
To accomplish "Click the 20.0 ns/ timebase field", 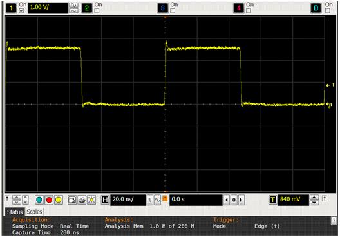I will click(128, 200).
